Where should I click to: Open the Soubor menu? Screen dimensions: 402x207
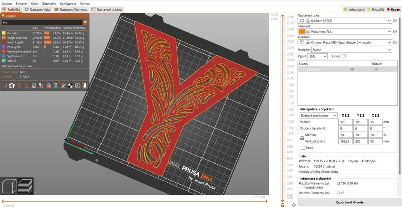pyautogui.click(x=7, y=4)
